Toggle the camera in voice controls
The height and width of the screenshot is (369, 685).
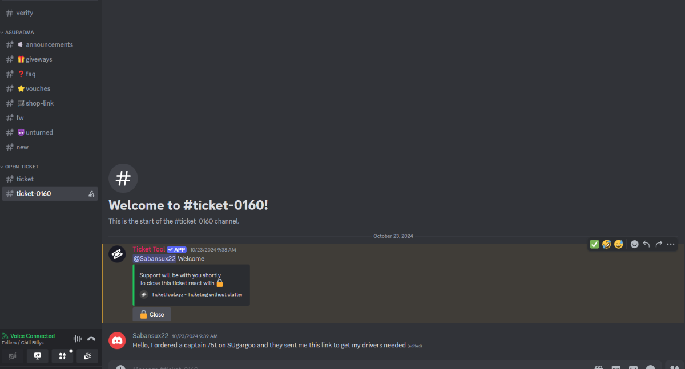point(13,356)
